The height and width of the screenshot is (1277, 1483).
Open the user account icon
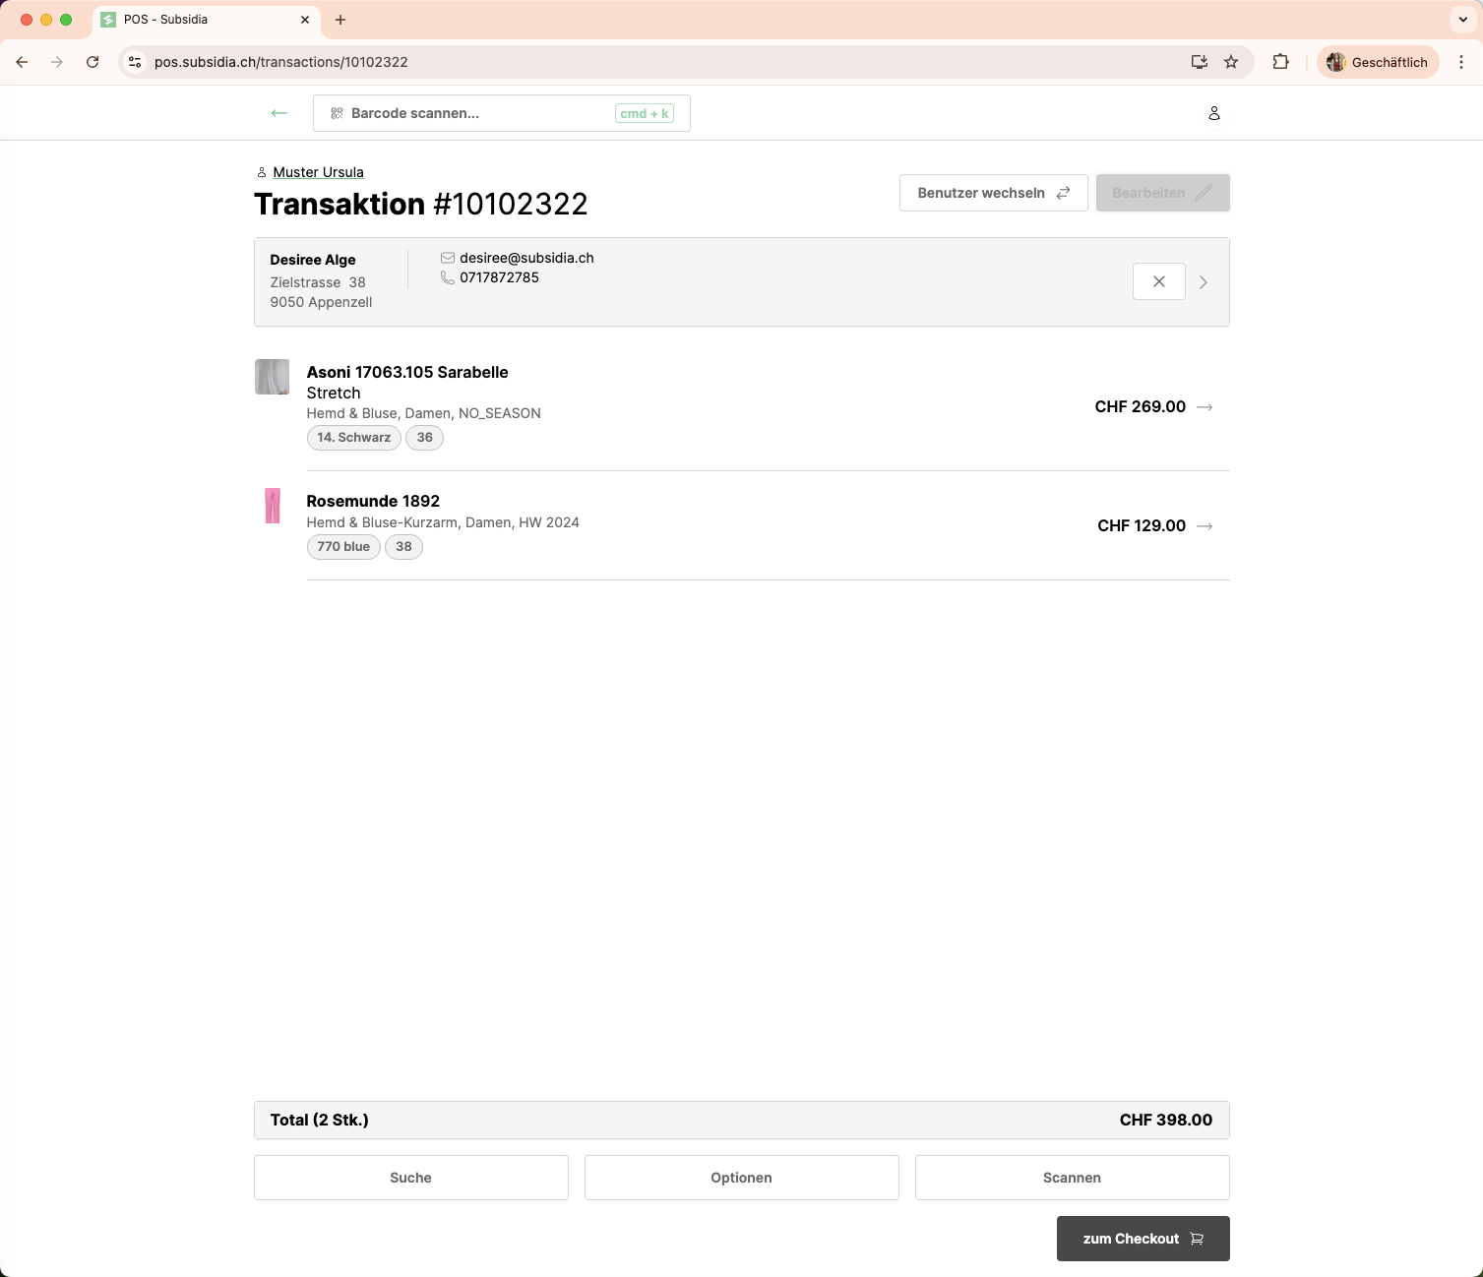tap(1214, 113)
